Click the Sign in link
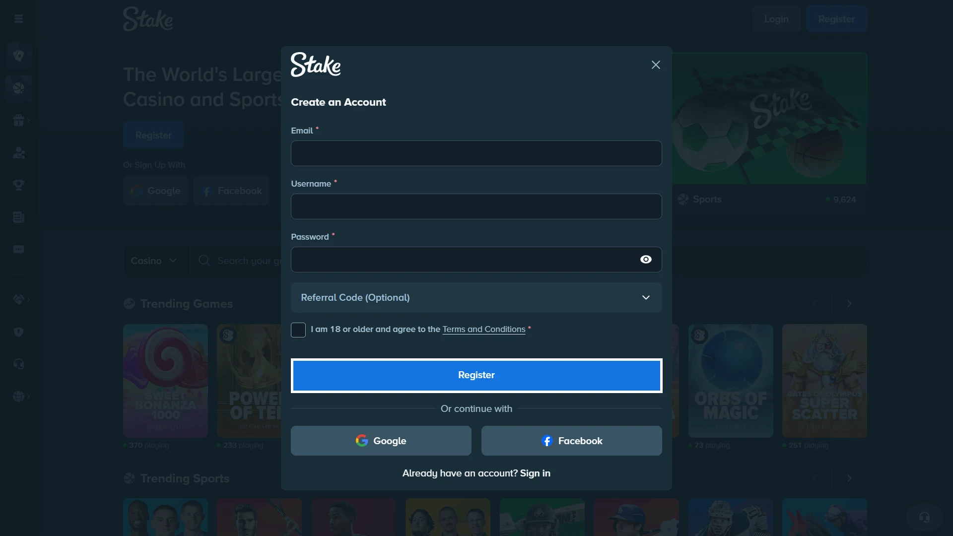This screenshot has height=536, width=953. click(535, 473)
